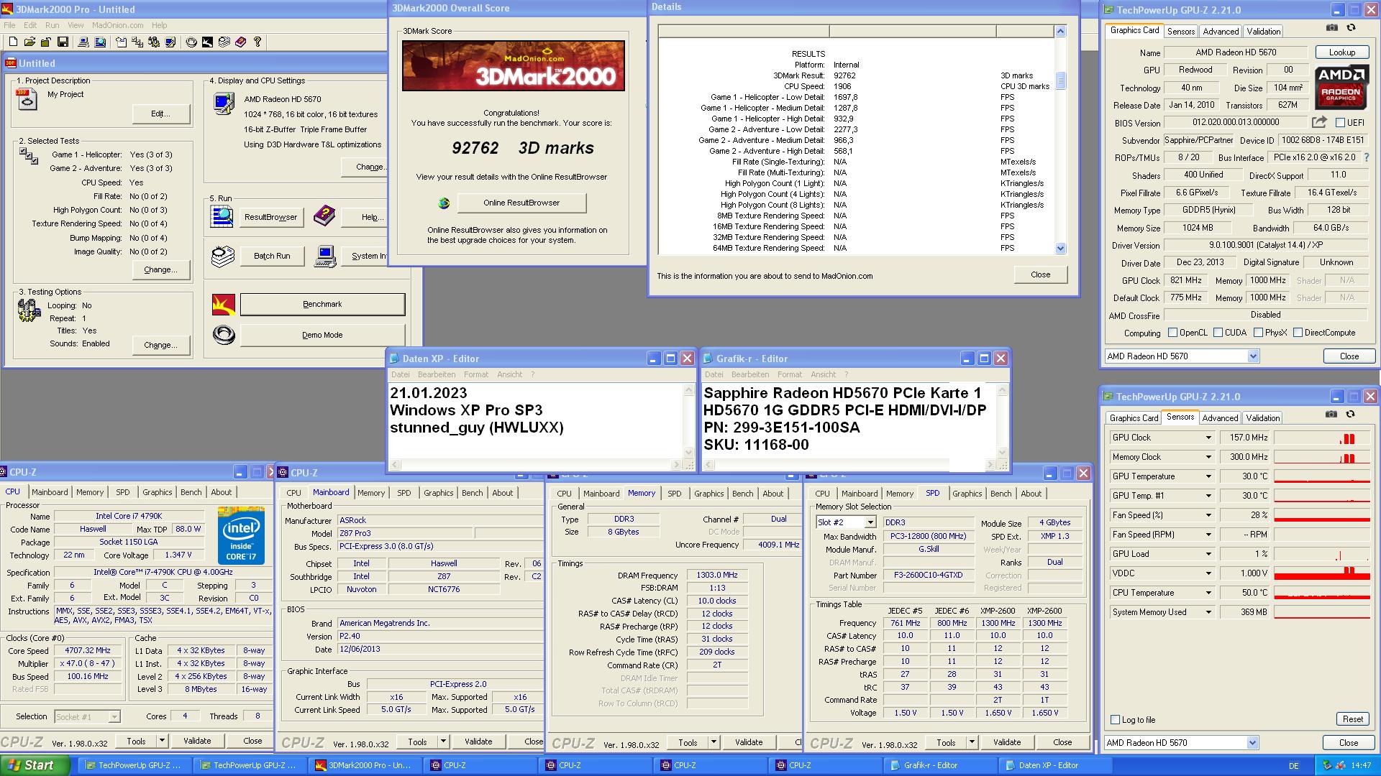Click the Lookup button in GPU-Z

[1341, 52]
